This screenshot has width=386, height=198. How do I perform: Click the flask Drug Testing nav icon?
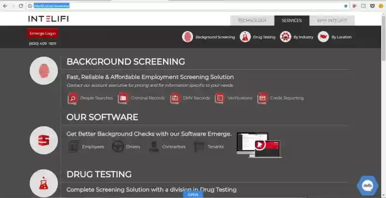coord(245,37)
